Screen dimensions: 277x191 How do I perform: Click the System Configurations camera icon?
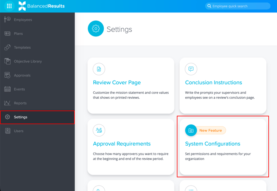(x=191, y=130)
